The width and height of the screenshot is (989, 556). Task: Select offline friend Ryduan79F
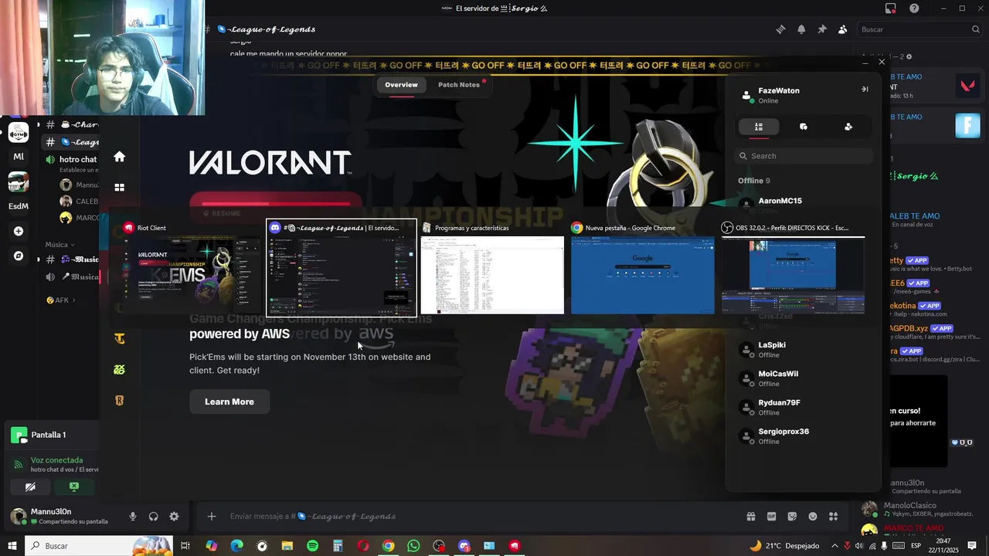[804, 408]
